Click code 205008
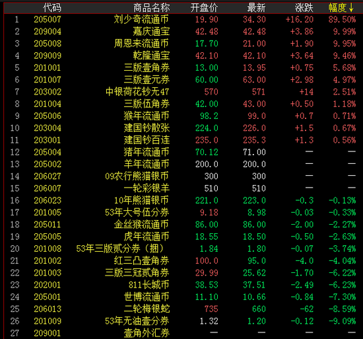The image size is (363, 339). [x=48, y=44]
